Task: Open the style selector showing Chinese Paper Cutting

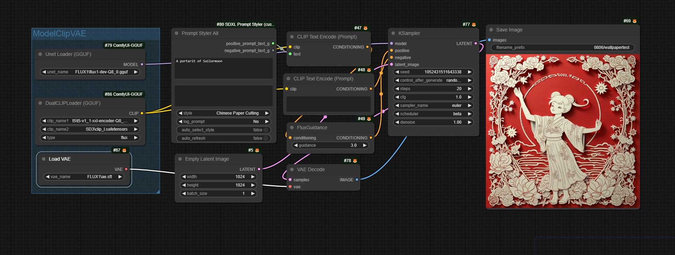Action: point(224,113)
